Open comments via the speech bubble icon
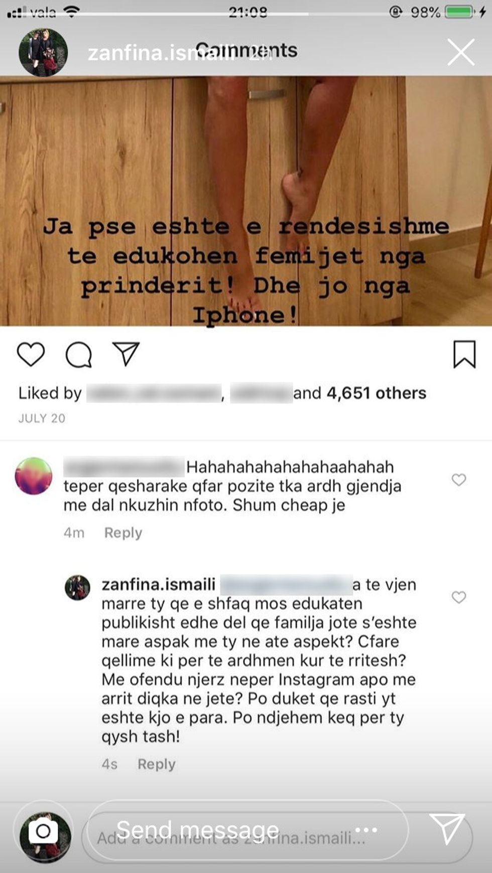492x873 pixels. click(79, 355)
